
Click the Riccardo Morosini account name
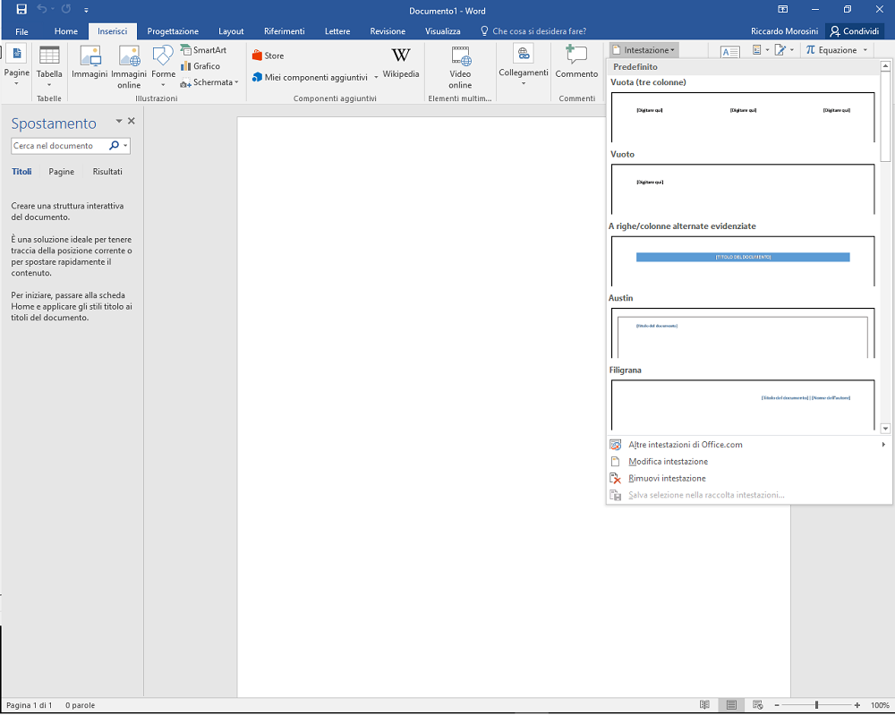[784, 31]
